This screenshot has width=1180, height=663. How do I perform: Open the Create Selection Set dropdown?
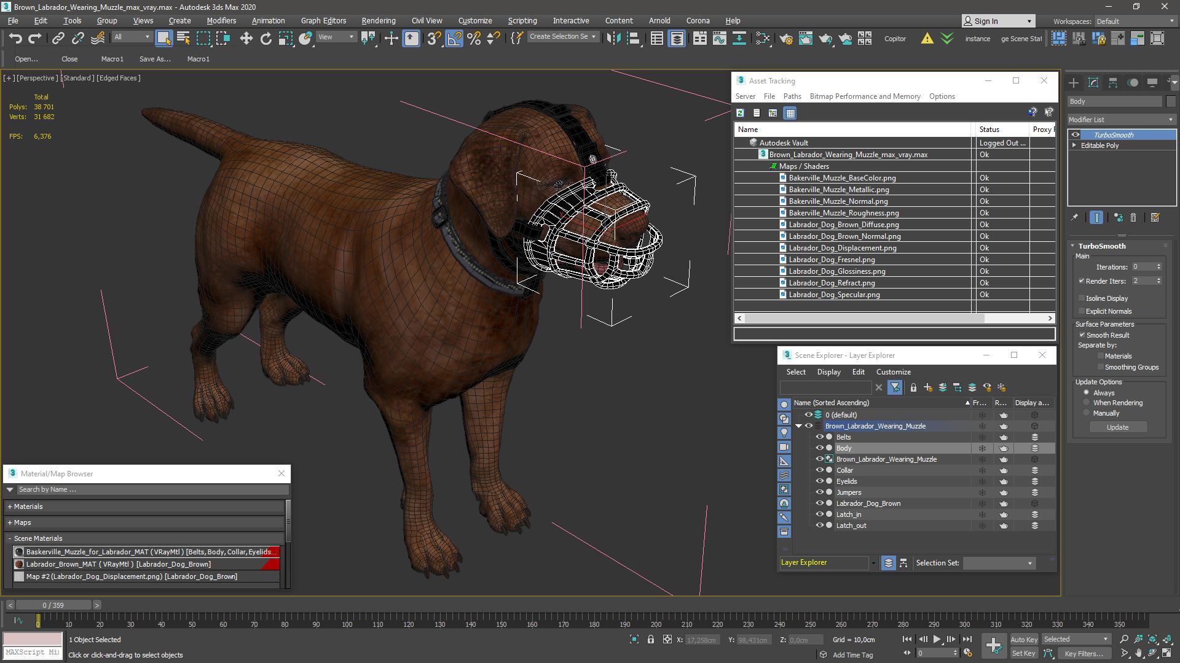point(562,37)
